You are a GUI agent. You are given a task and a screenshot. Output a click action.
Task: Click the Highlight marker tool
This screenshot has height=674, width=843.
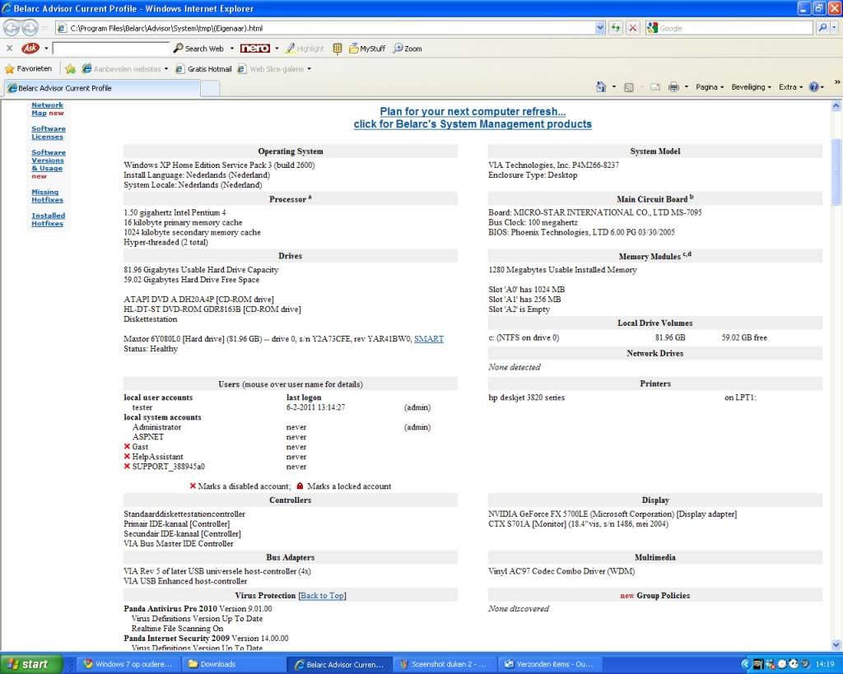tap(305, 49)
